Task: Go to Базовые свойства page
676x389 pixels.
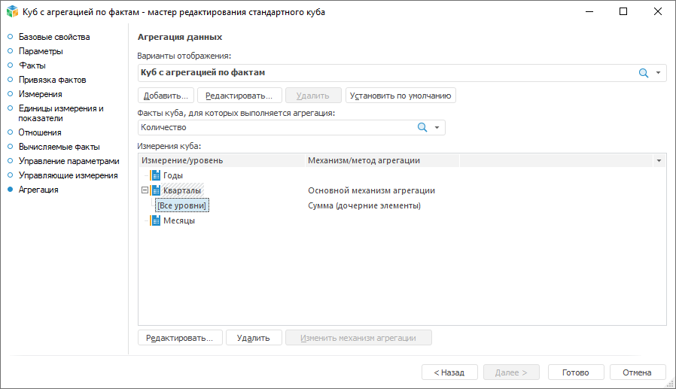Action: point(54,37)
